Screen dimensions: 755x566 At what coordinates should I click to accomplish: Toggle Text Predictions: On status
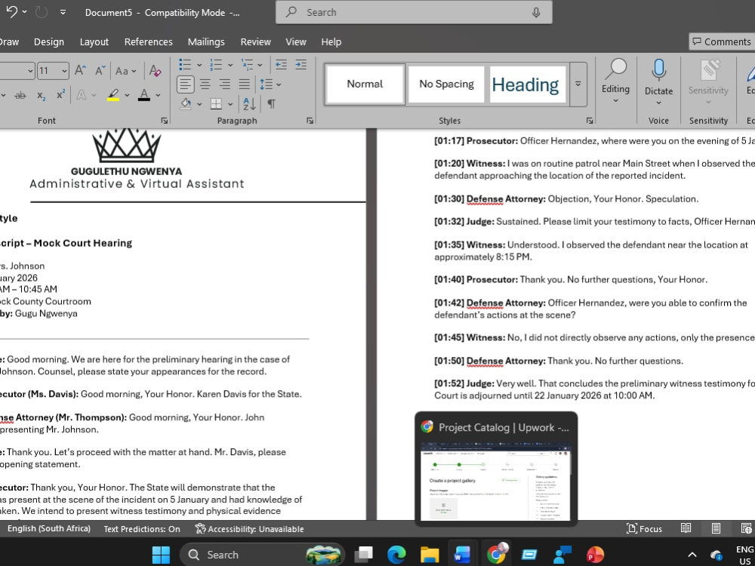(142, 529)
